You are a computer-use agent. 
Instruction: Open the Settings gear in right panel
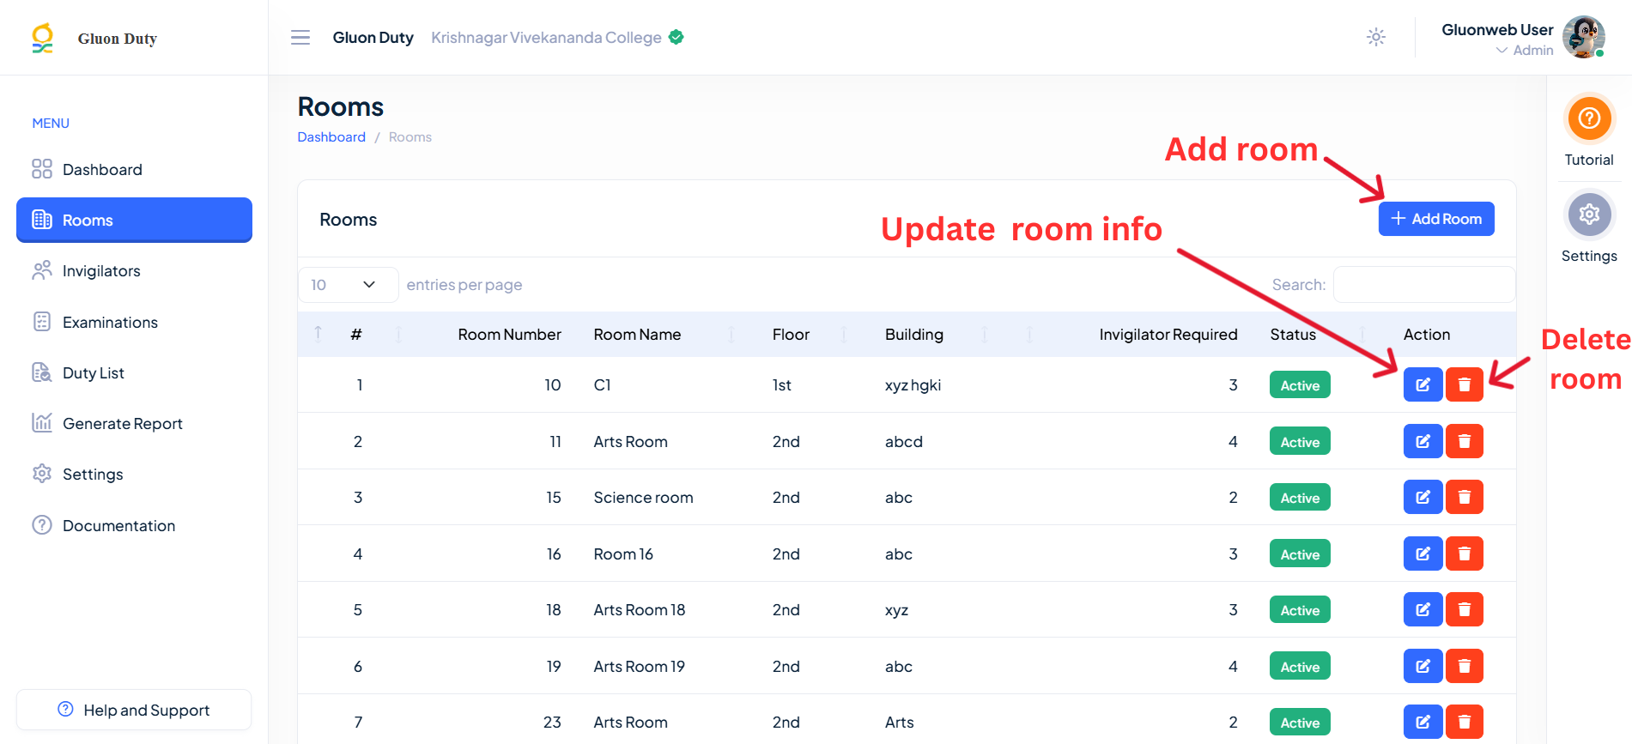(x=1589, y=215)
